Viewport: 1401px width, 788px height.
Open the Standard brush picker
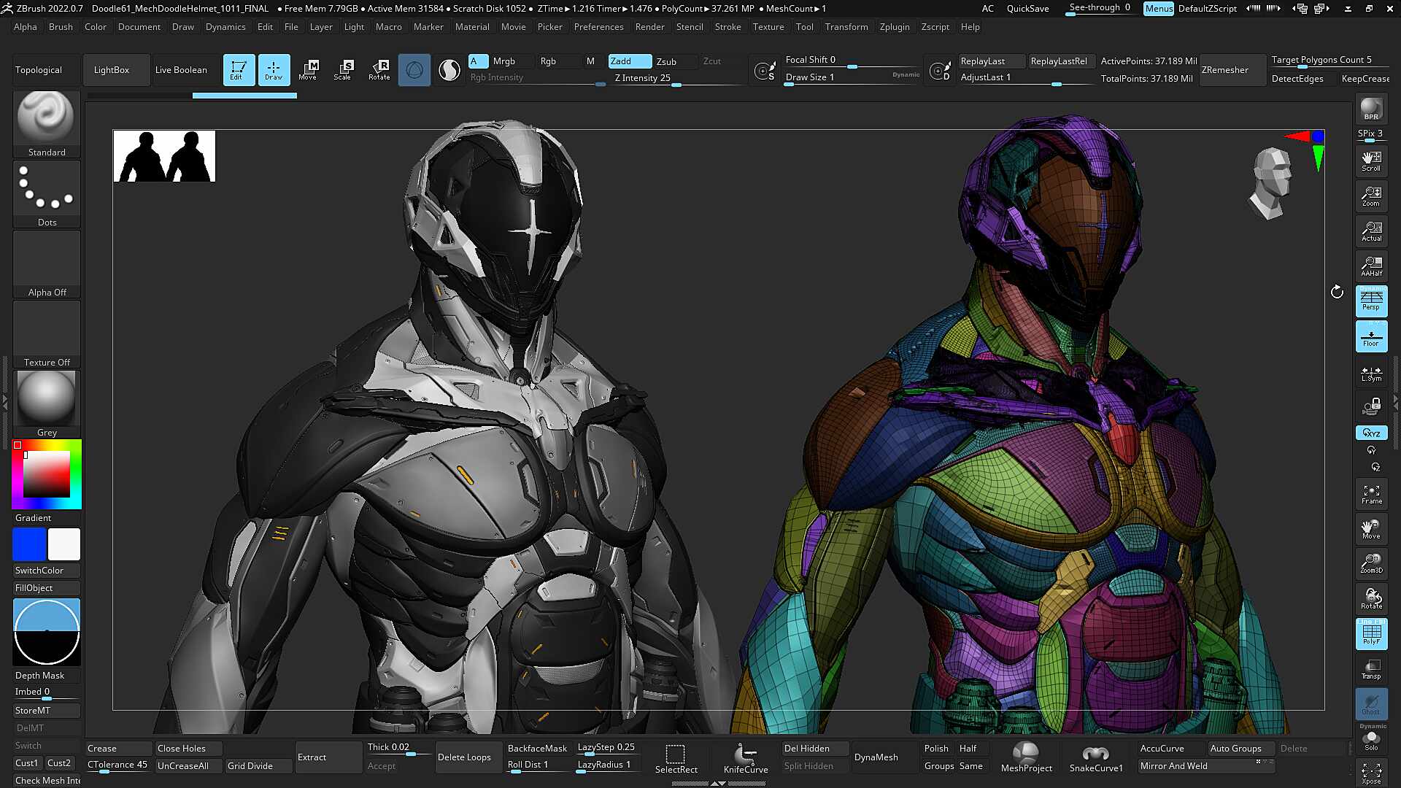[47, 123]
